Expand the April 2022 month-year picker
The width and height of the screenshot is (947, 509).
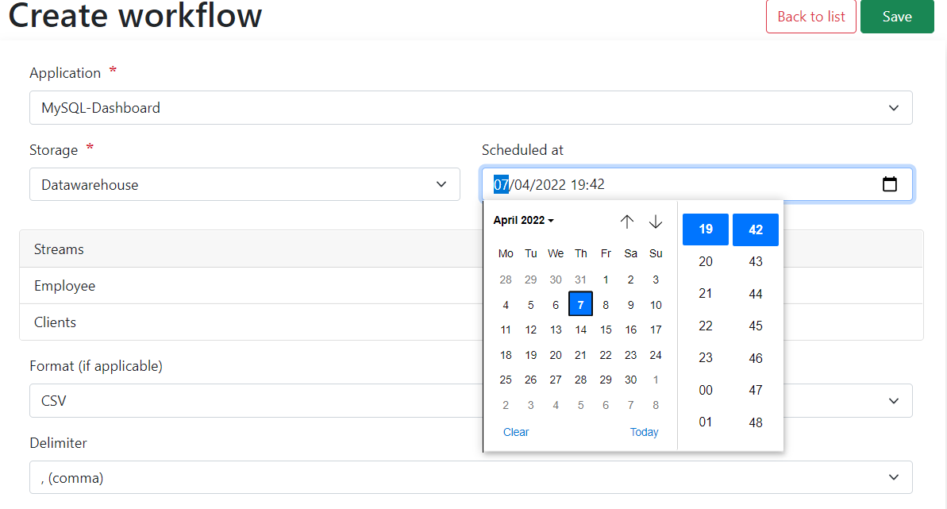click(523, 221)
